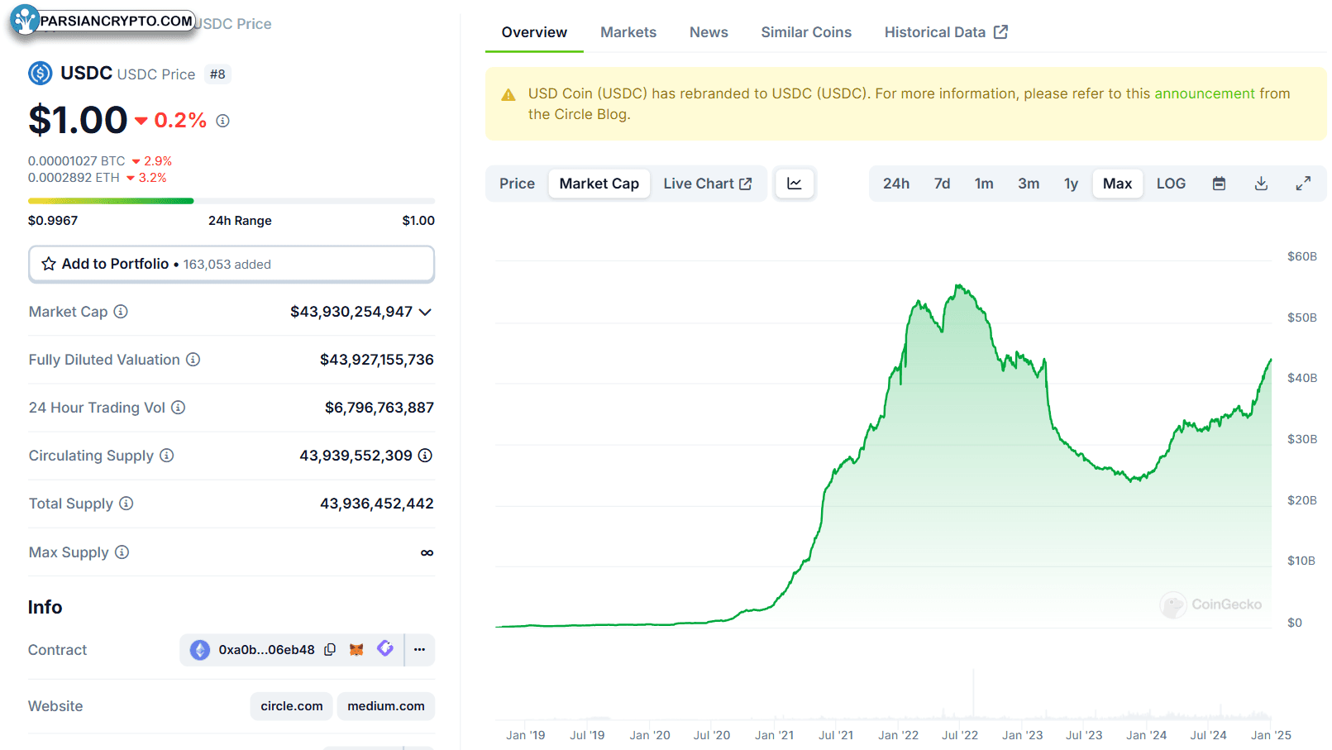Screen dimensions: 1332x750
Task: Click the Ethereum icon in the contract row
Action: (x=200, y=650)
